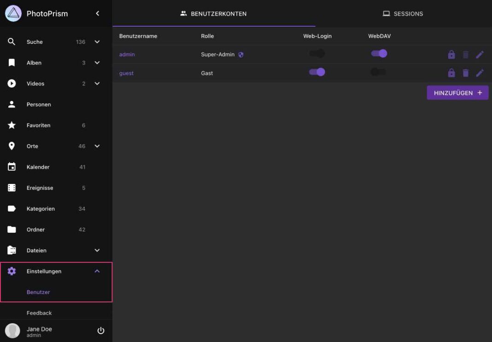The width and height of the screenshot is (492, 342).
Task: Click the lock icon for admin user
Action: coord(451,54)
